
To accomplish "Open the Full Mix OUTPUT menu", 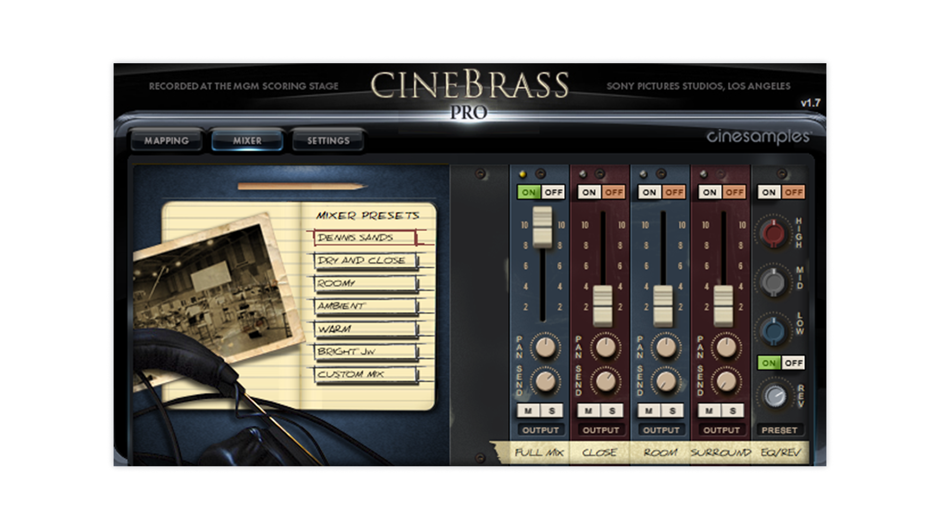I will (x=540, y=430).
